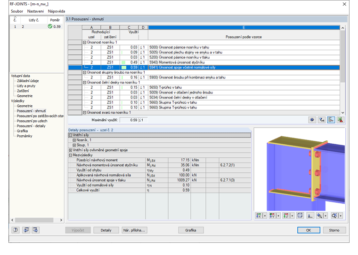The image size is (358, 255).
Task: Click the filter ratios greater than 1 icon
Action: 321,120
